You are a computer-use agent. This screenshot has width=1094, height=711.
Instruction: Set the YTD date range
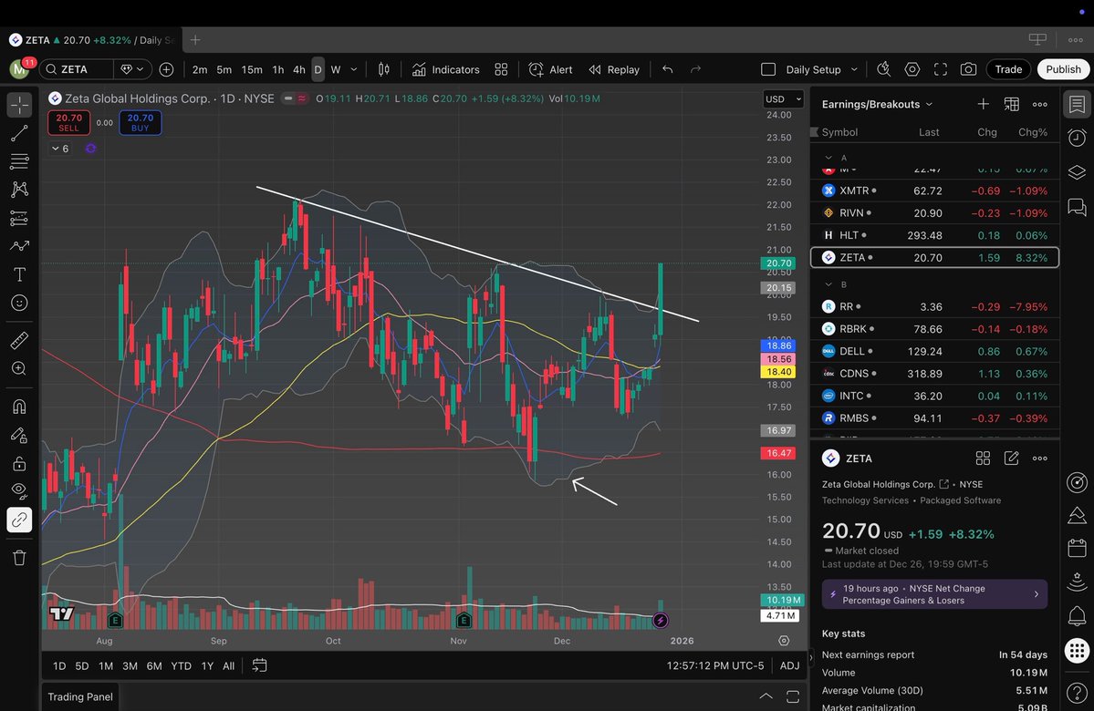tap(181, 665)
